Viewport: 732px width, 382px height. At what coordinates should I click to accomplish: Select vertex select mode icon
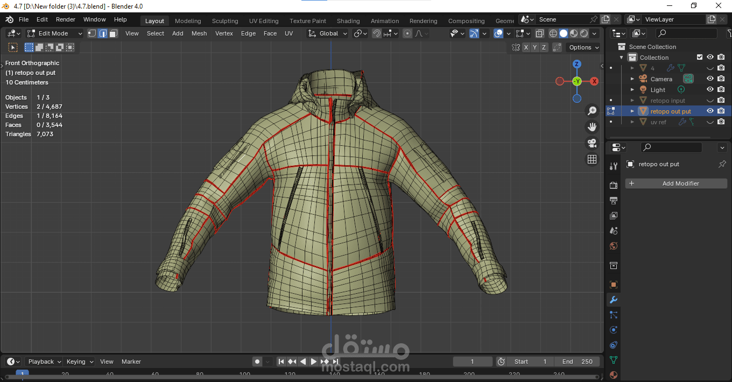pyautogui.click(x=92, y=33)
